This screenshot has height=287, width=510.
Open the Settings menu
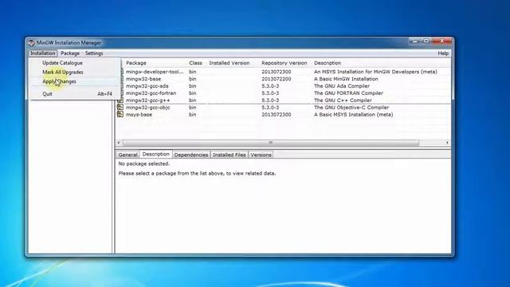point(94,53)
